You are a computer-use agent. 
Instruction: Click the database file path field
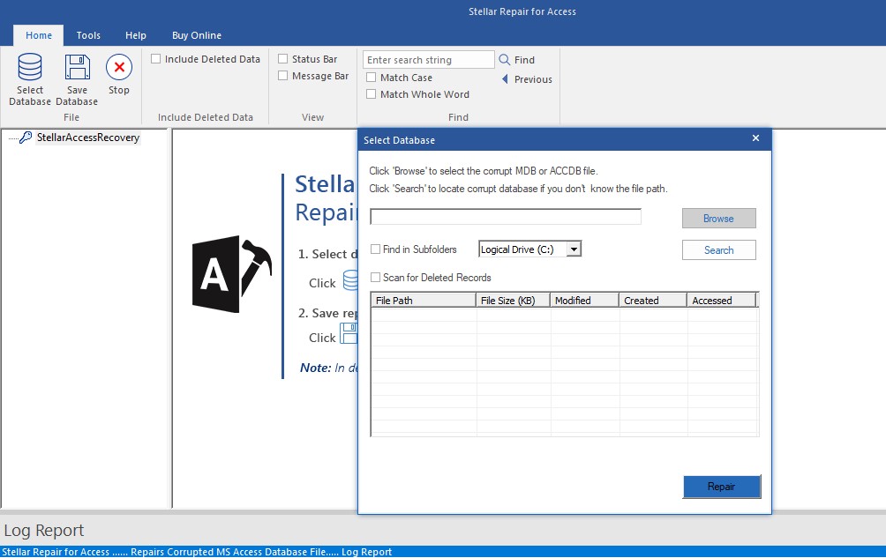(x=506, y=217)
